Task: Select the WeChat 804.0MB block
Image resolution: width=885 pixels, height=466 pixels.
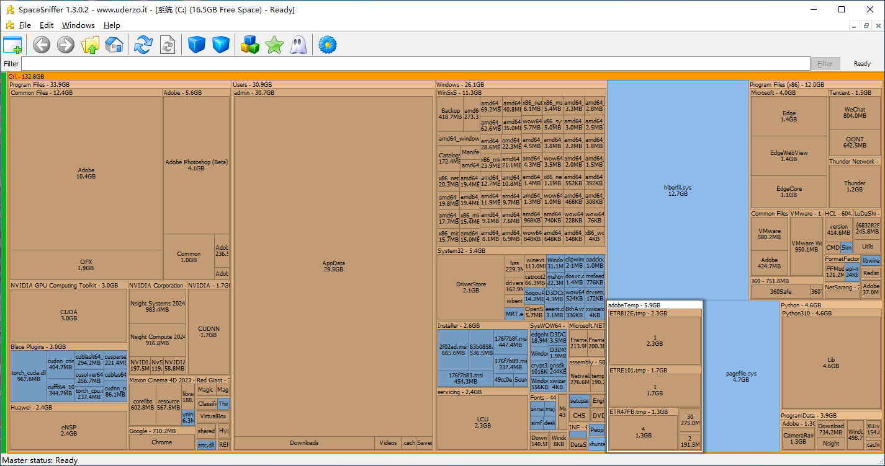Action: [855, 112]
